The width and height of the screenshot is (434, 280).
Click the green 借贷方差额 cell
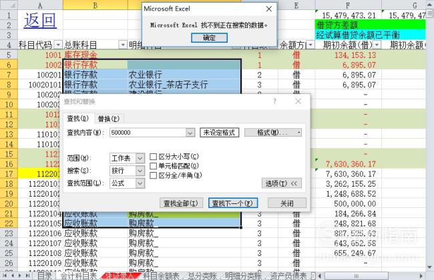pyautogui.click(x=371, y=25)
